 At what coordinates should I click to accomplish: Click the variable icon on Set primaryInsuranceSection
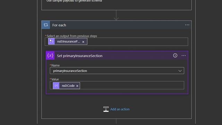click(50, 56)
